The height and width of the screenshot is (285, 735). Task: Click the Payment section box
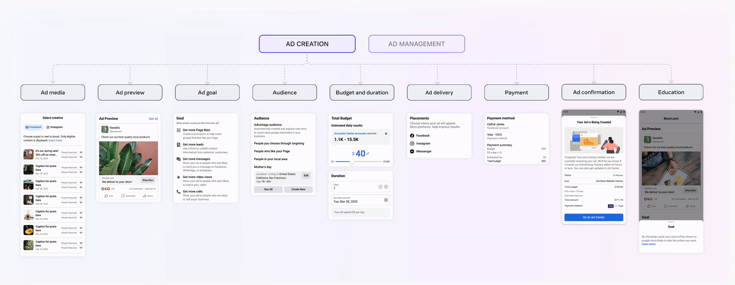pyautogui.click(x=516, y=93)
